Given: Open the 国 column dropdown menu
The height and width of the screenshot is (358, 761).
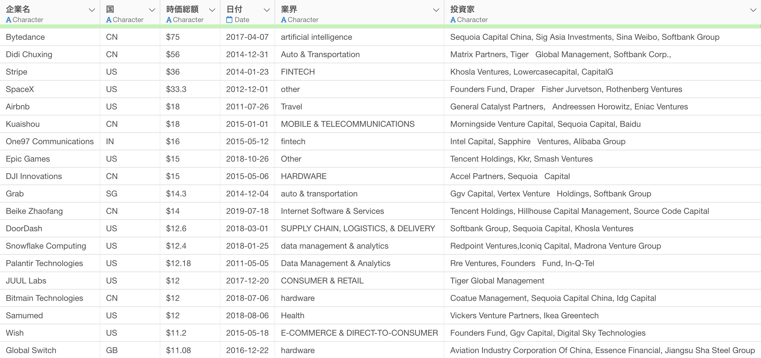Looking at the screenshot, I should click(x=152, y=10).
